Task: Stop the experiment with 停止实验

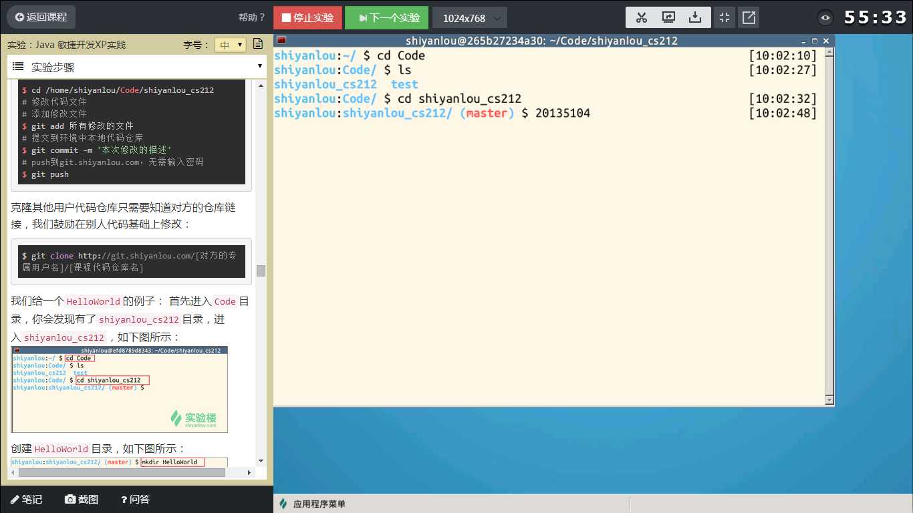Action: [x=307, y=17]
